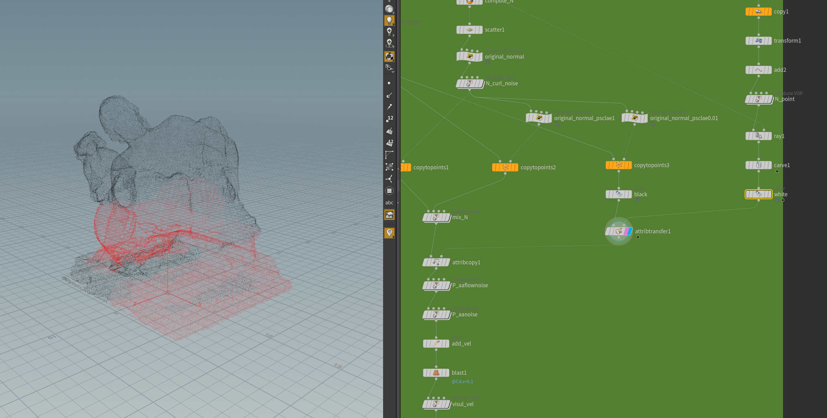Expand the abc text visualizer arrow

[x=398, y=203]
